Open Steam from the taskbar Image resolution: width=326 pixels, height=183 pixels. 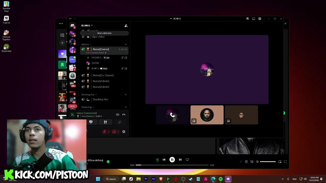[x=191, y=179]
